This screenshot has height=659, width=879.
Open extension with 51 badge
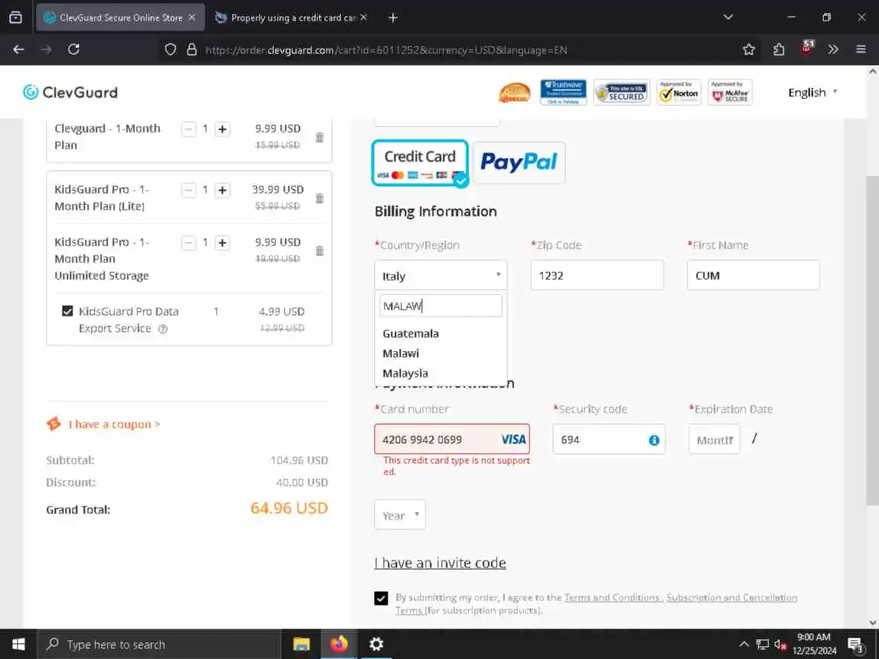coord(807,47)
